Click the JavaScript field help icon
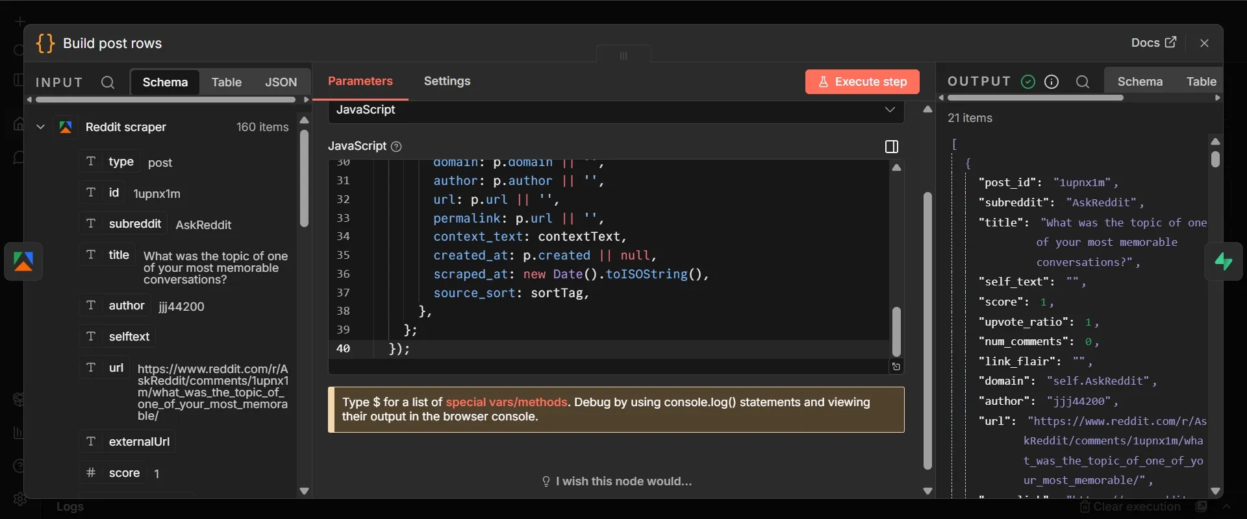Viewport: 1247px width, 519px height. point(396,147)
